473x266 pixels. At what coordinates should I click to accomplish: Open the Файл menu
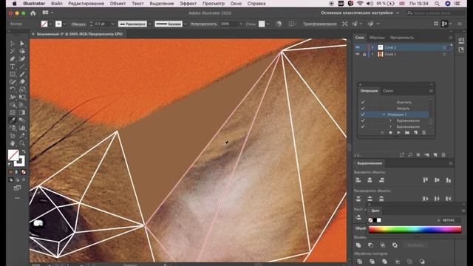(56, 4)
